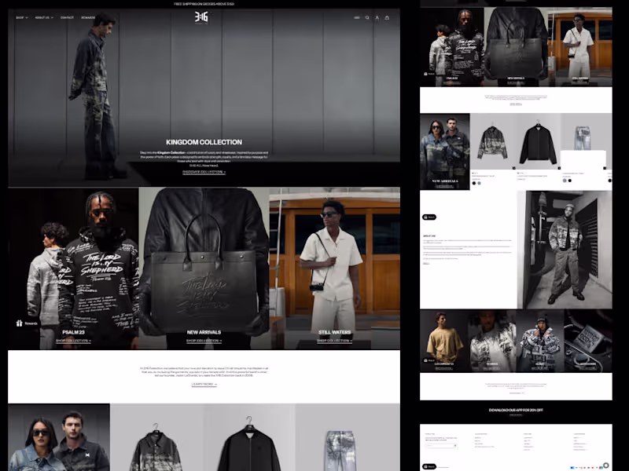The height and width of the screenshot is (471, 629).
Task: Open the search icon in the header
Action: (x=367, y=17)
